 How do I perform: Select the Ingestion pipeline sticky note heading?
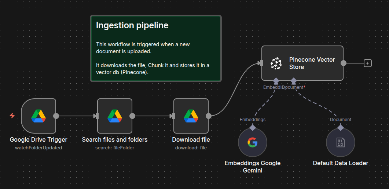(132, 25)
